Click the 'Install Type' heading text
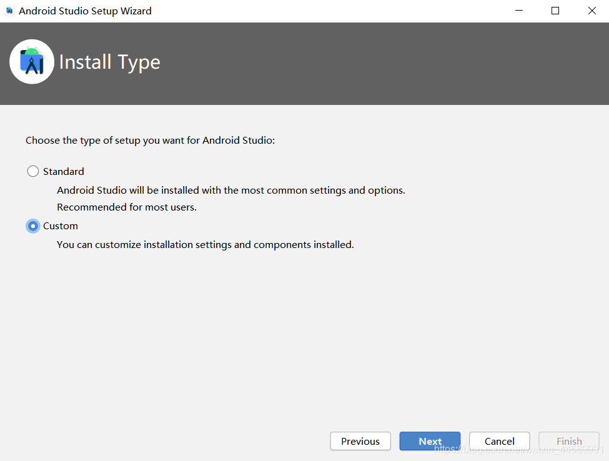This screenshot has width=609, height=461. click(109, 62)
